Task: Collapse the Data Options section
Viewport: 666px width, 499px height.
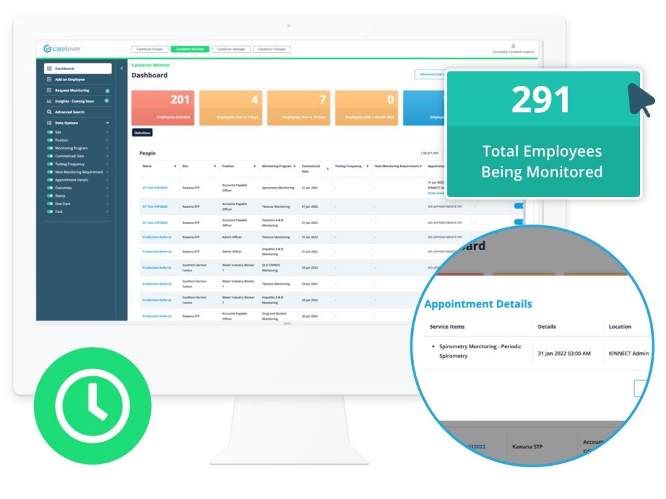Action: click(x=107, y=122)
